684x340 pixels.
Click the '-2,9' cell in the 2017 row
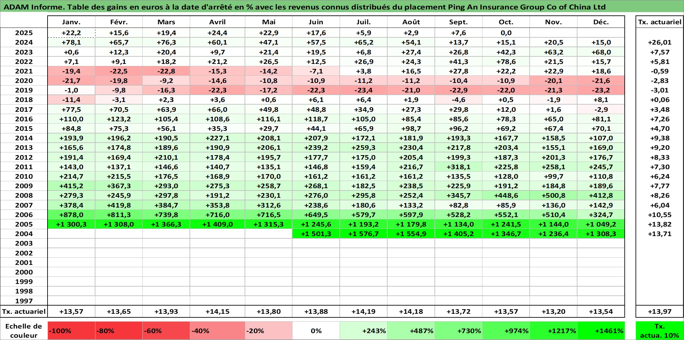[x=601, y=110]
